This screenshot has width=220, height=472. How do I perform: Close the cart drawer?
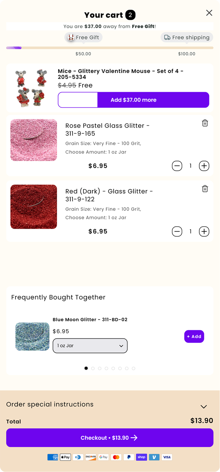pyautogui.click(x=209, y=13)
